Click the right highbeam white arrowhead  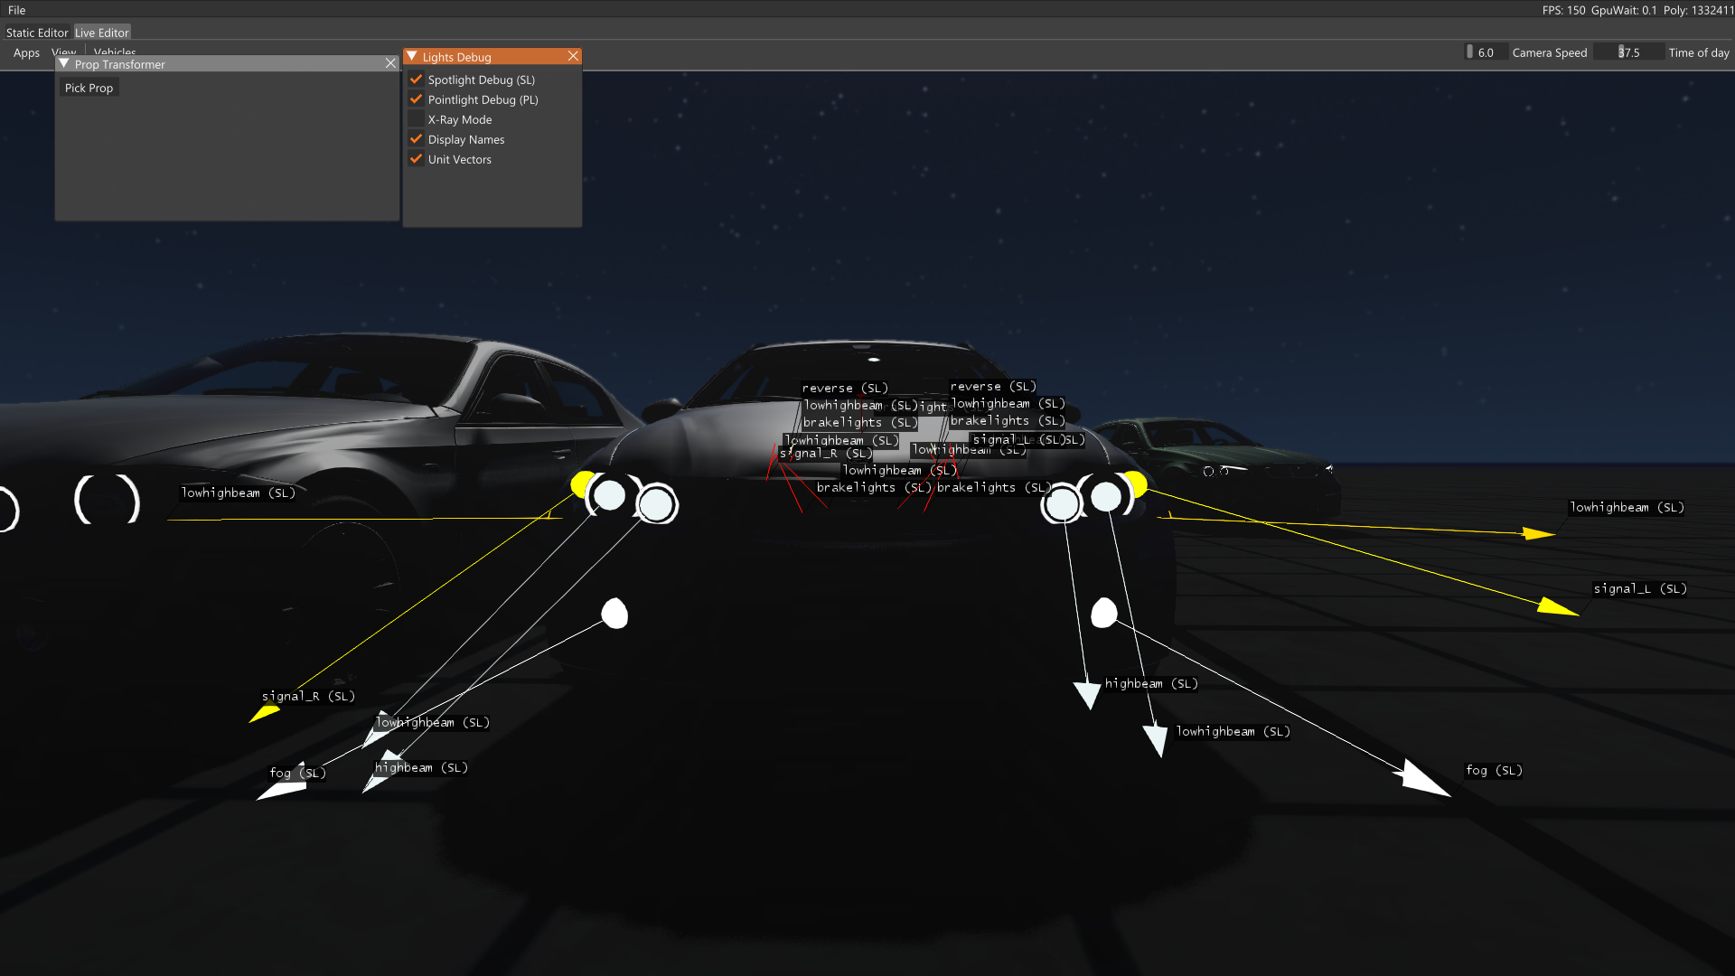tap(1087, 694)
